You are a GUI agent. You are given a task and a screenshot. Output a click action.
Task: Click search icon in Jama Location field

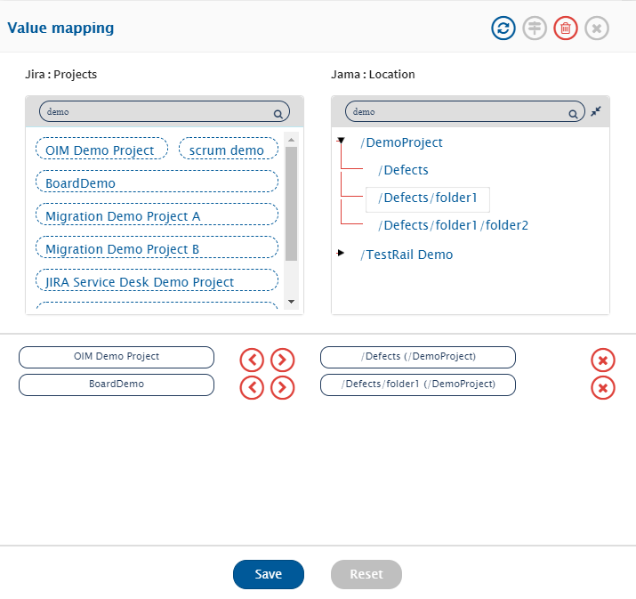pos(573,114)
